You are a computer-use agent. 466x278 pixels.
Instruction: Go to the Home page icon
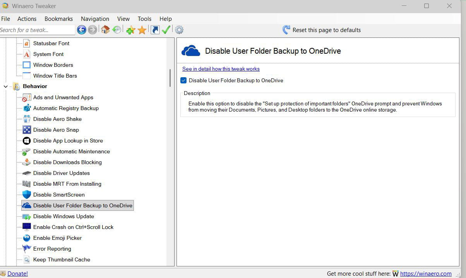tap(105, 30)
